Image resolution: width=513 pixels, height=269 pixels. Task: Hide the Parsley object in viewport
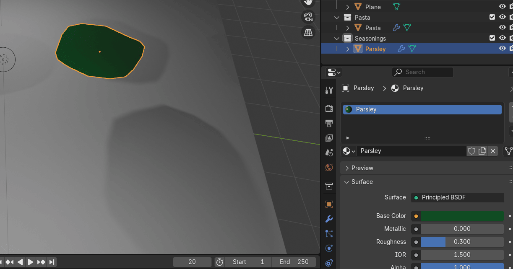click(x=502, y=49)
